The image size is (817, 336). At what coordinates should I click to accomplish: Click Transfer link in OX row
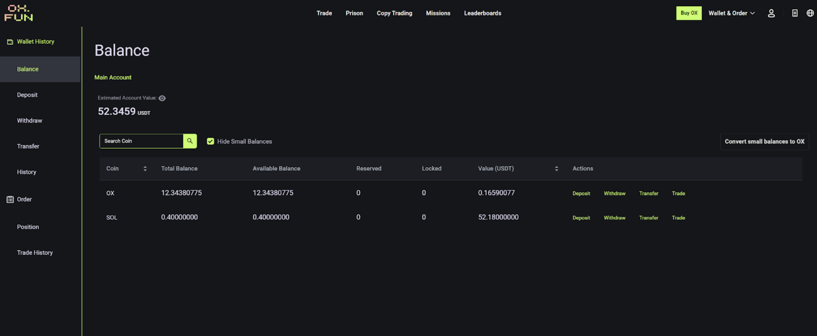648,194
